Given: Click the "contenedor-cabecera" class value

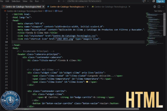Looking at the screenshot, I should 49,57.
